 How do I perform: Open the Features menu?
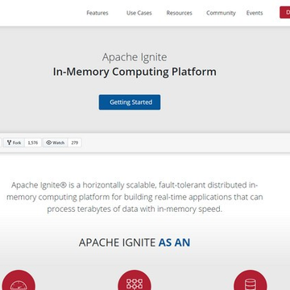click(x=97, y=13)
